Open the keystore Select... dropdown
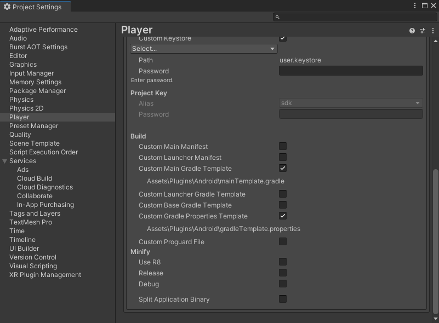The height and width of the screenshot is (323, 439). click(x=203, y=49)
